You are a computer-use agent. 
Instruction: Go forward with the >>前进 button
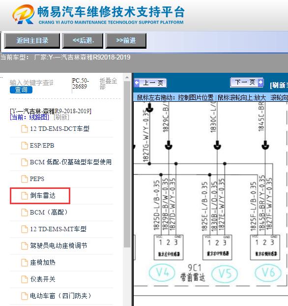(x=126, y=41)
